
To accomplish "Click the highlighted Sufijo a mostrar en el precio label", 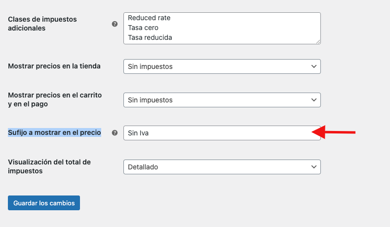I will pyautogui.click(x=54, y=132).
